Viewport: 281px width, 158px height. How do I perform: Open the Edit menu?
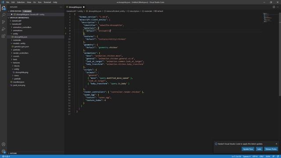click(x=13, y=2)
